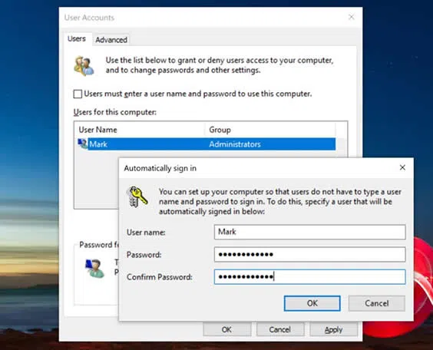Select the Mark user row
Screen dimensions: 433x350
207,144
